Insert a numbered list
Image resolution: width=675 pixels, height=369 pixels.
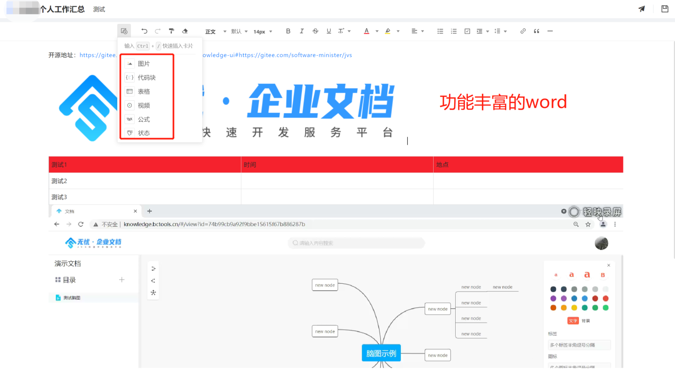(454, 31)
